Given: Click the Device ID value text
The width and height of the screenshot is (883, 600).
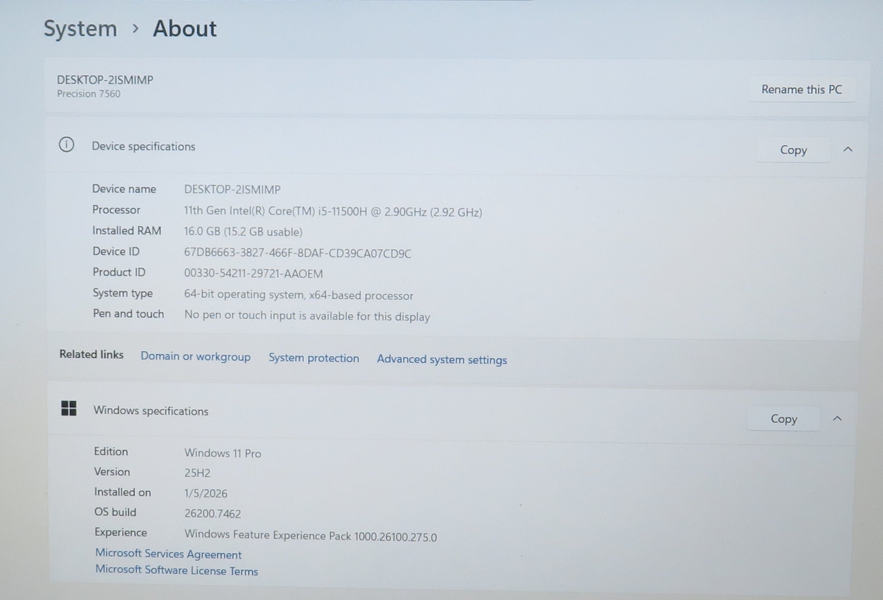Looking at the screenshot, I should click(297, 253).
